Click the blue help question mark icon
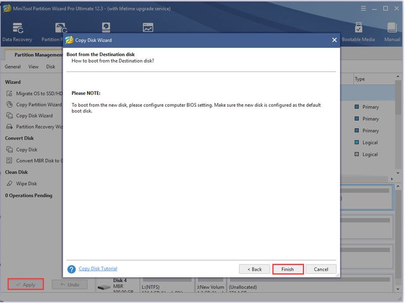Viewport: 405px width, 303px height. [71, 269]
